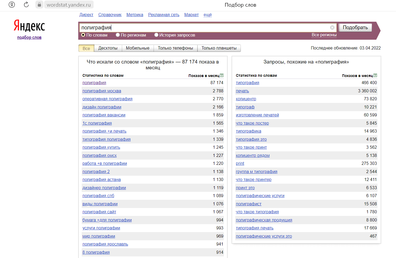
Task: Open the полиграфия купить query
Action: tap(101, 147)
